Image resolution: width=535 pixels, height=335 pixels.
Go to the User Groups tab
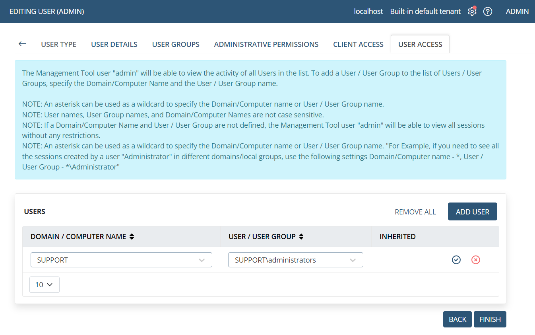point(176,45)
